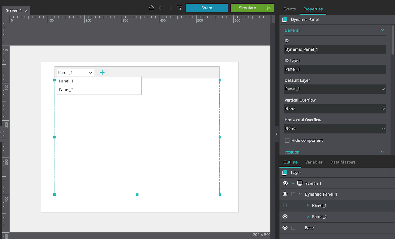Click the Screen 1 monitor icon in Outline
The height and width of the screenshot is (239, 395).
[300, 183]
